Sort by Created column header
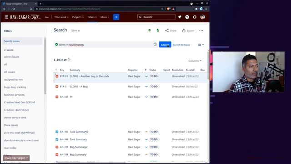The width and height of the screenshot is (291, 164). [x=190, y=70]
